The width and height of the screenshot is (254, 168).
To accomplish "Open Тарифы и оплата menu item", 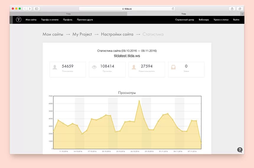I will 50,19.
